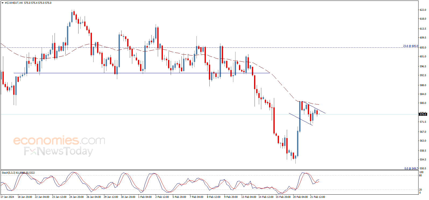Viewport: 429px width, 200px height.
Task: Click the 14 Feb 12:00 time label
Action: (x=266, y=197)
